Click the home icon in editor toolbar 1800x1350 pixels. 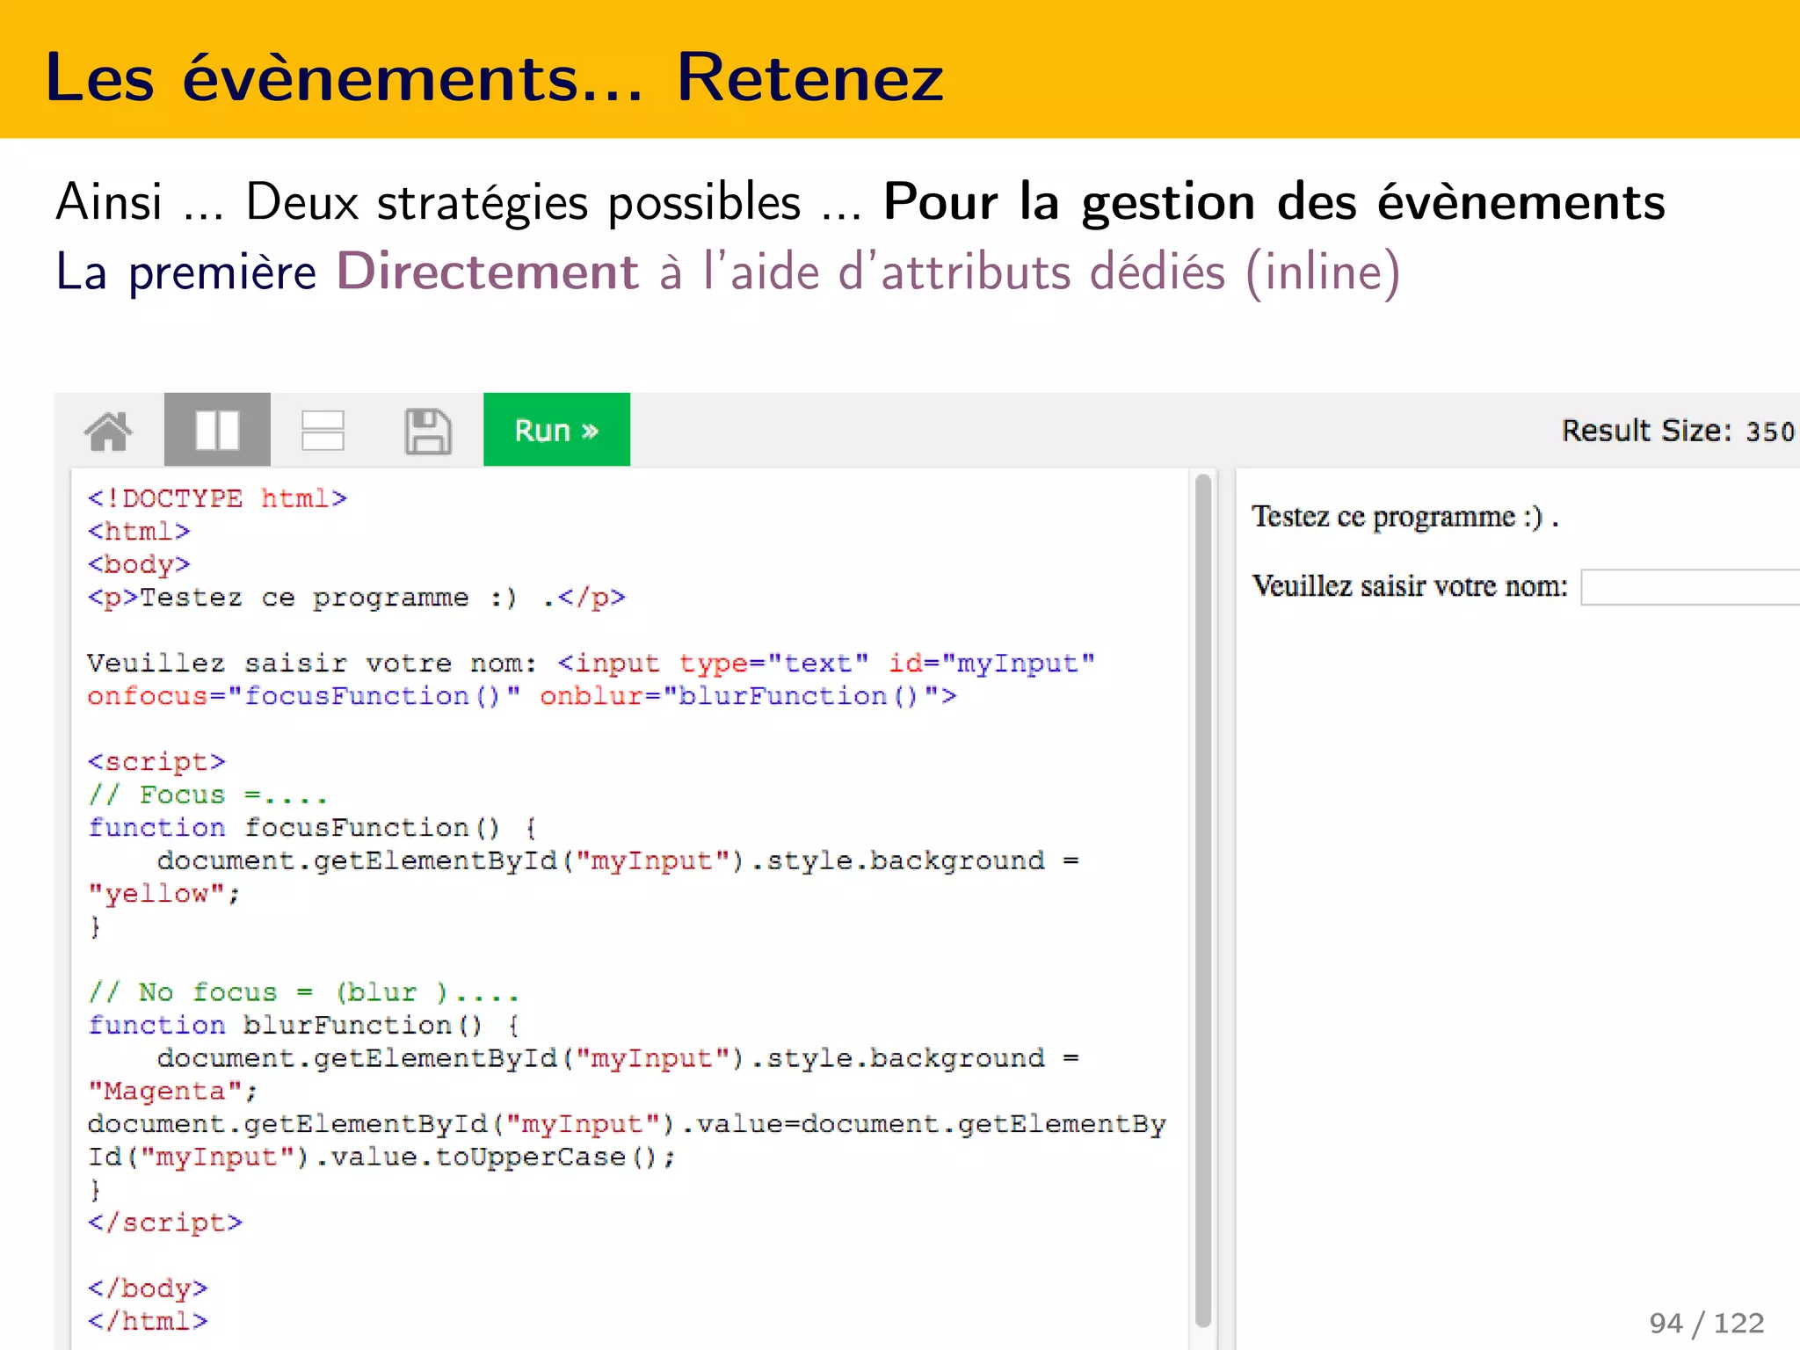tap(108, 431)
